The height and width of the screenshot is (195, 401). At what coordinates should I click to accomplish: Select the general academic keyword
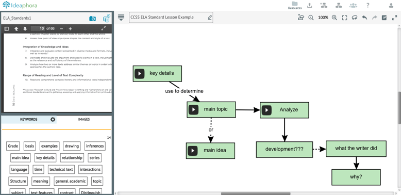(x=71, y=181)
